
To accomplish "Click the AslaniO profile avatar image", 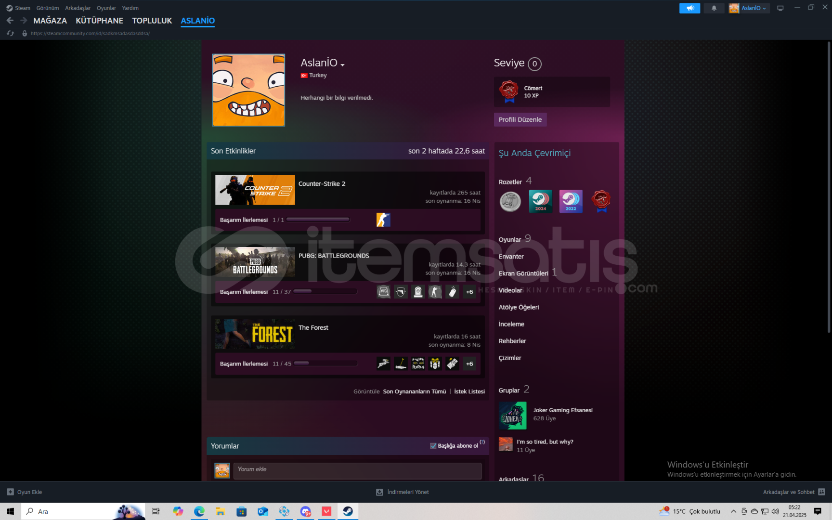I will [x=249, y=90].
